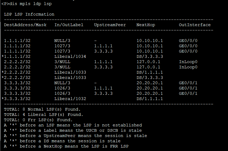Select the 1026/3 label with upstream peer 1.1.1.1

62,88
